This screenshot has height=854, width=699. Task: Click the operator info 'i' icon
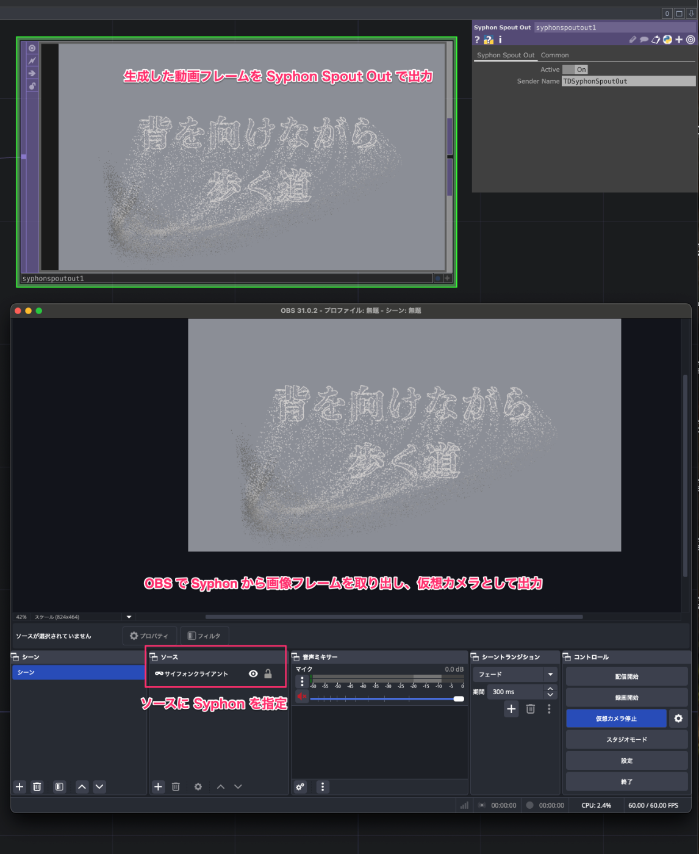(500, 40)
